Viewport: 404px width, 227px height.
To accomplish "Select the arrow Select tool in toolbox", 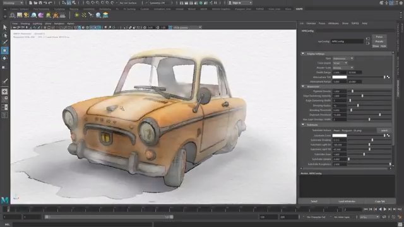I will (x=4, y=27).
